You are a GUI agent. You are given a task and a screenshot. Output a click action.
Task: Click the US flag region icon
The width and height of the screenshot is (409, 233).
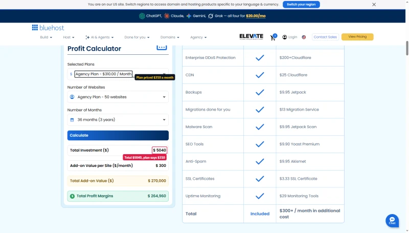pyautogui.click(x=304, y=37)
